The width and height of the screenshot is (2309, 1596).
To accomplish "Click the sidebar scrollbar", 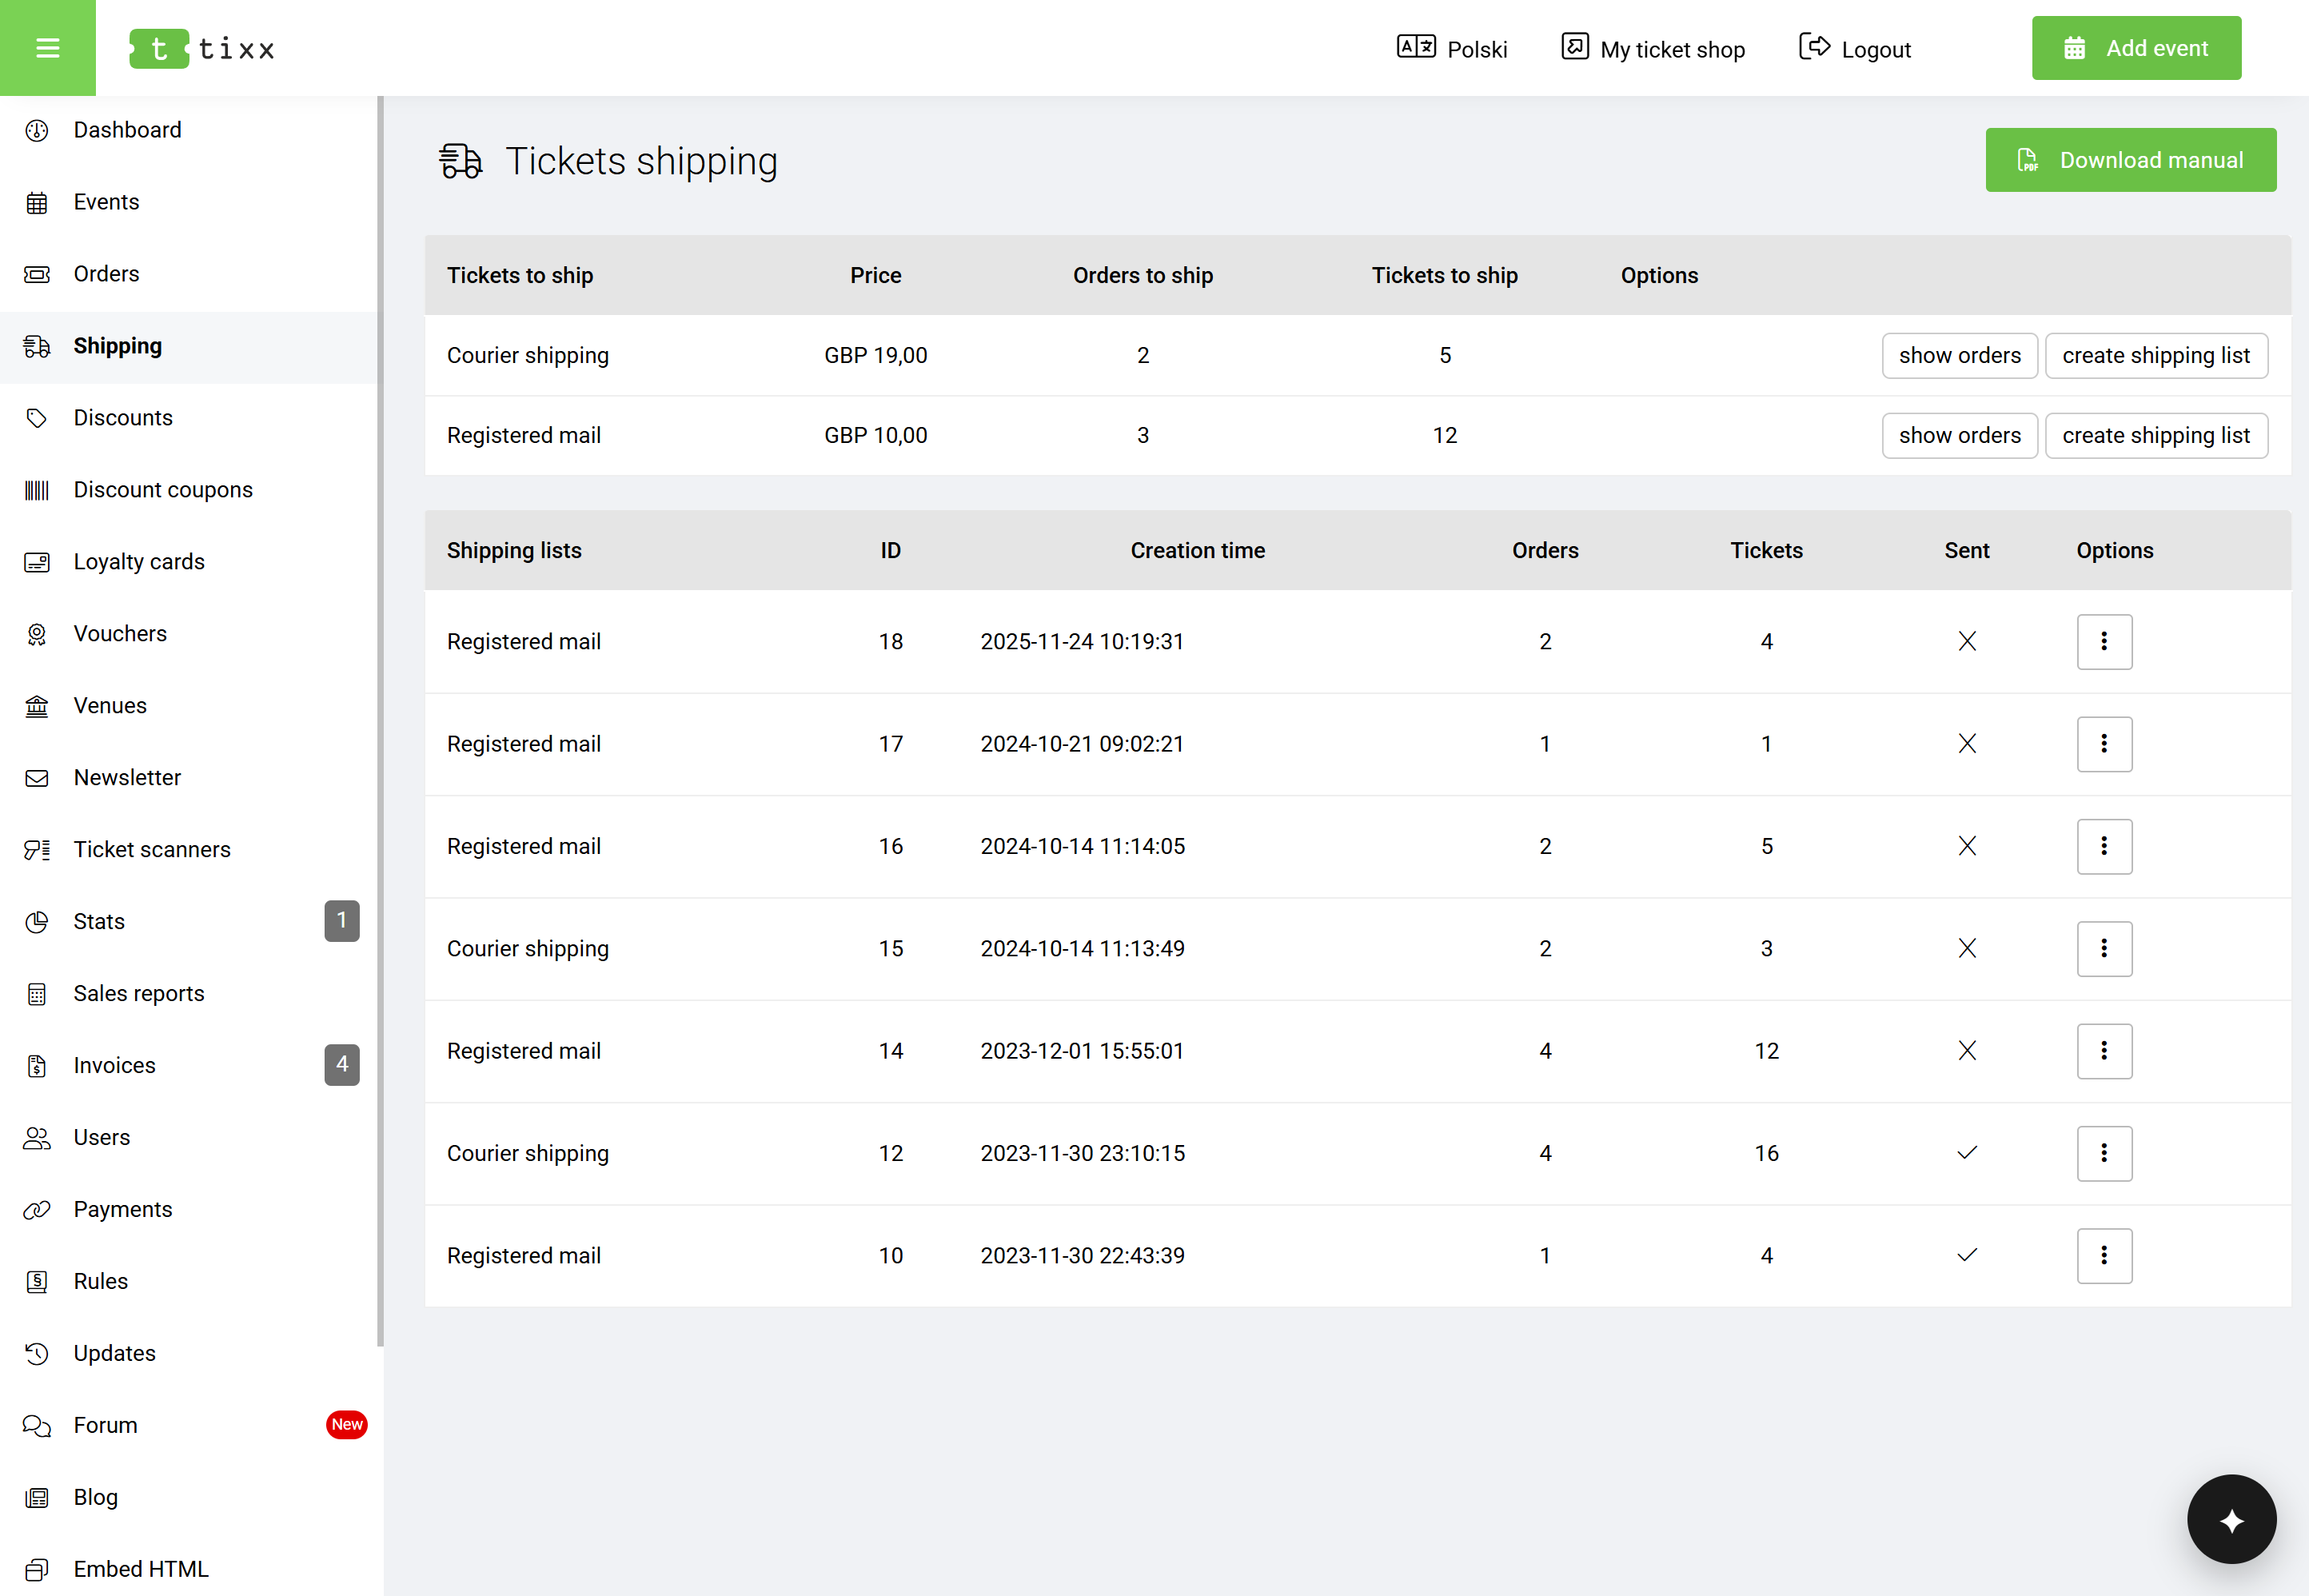I will click(x=380, y=720).
